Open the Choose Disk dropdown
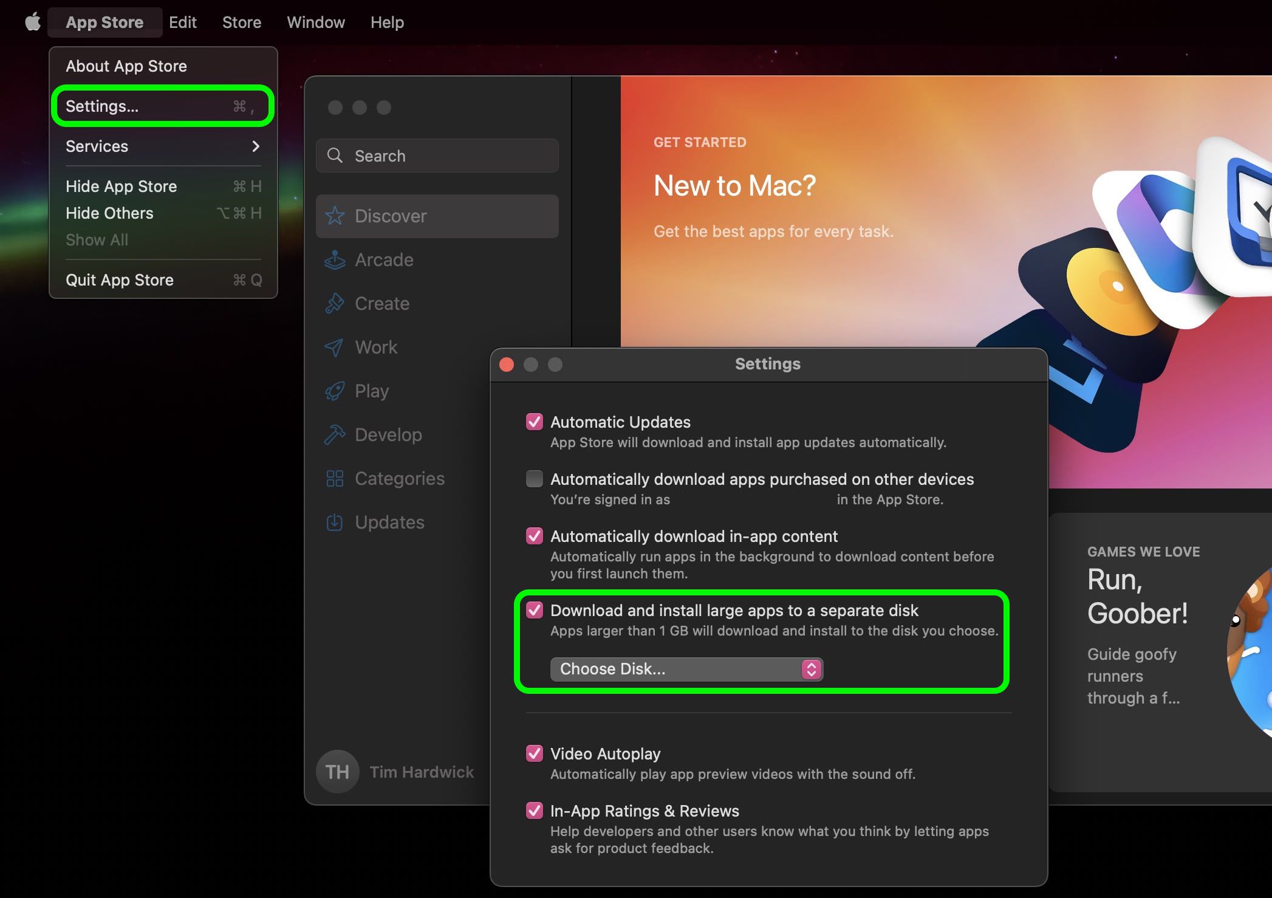This screenshot has height=898, width=1272. (x=686, y=669)
